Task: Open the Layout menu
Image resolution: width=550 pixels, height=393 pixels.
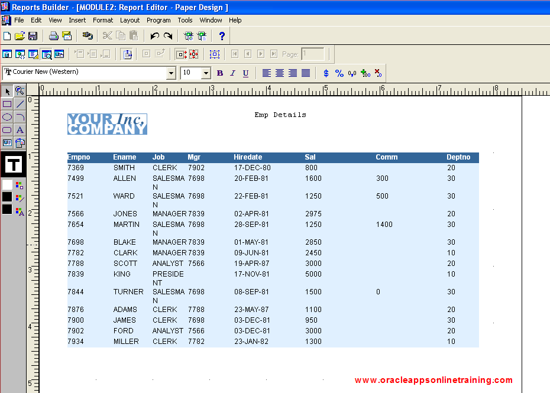Action: 130,20
